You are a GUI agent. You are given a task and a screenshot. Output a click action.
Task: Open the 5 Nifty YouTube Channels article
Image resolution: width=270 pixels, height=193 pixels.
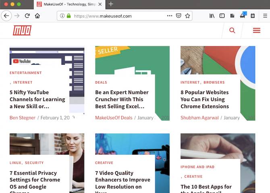(37, 99)
